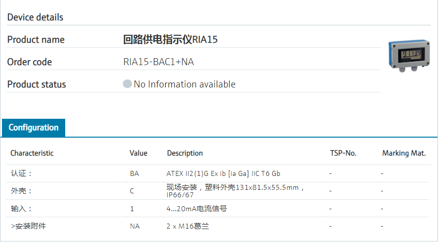Click the gray product status indicator circle

[127, 84]
